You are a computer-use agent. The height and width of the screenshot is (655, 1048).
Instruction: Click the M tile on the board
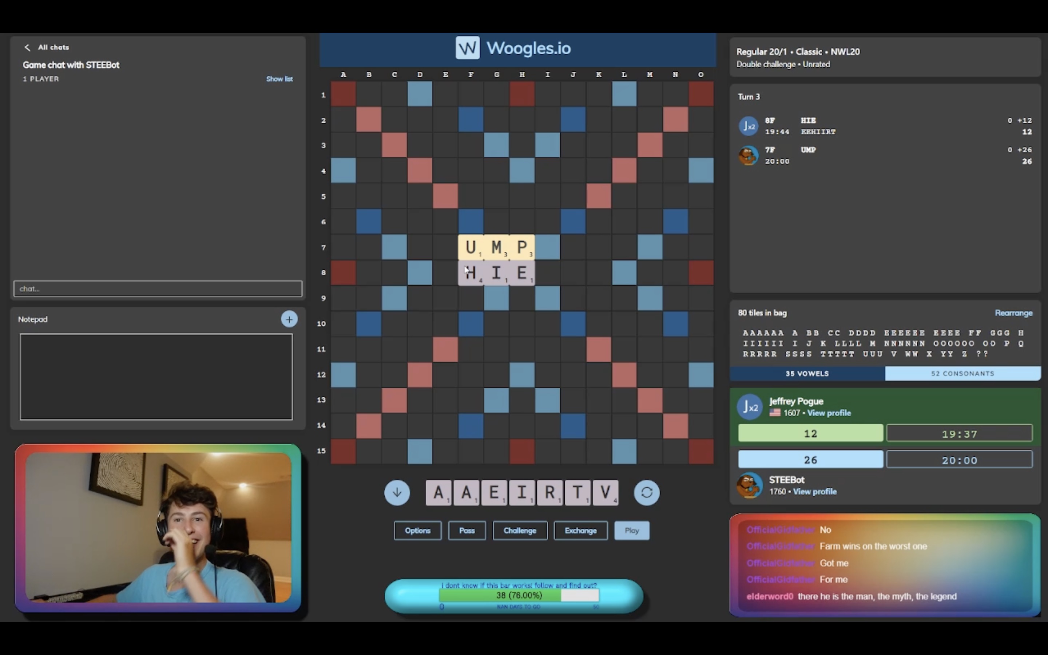point(496,247)
